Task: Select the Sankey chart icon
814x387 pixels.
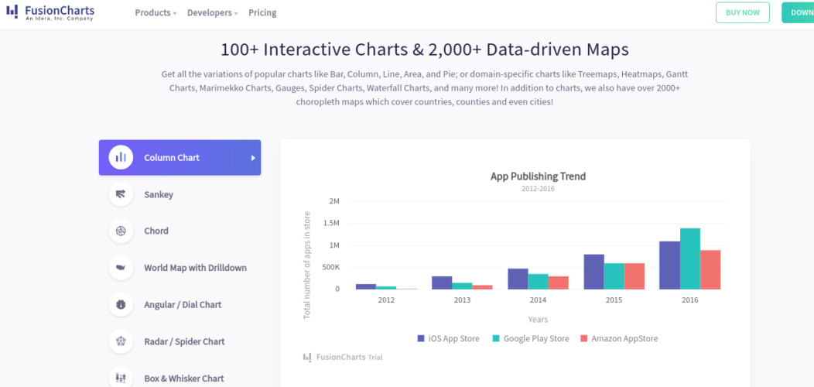Action: pos(121,194)
